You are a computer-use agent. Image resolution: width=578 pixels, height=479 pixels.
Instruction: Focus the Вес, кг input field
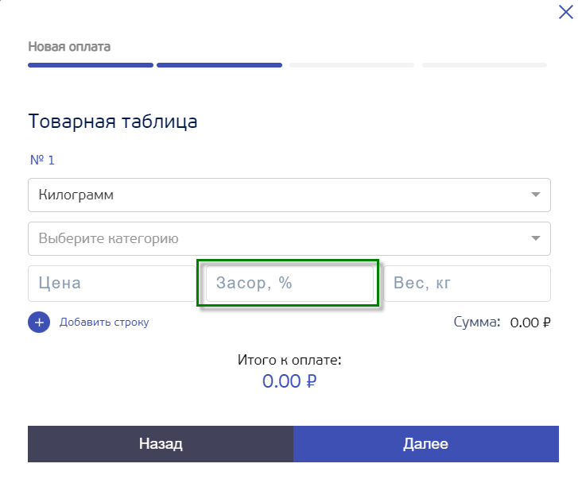point(467,284)
